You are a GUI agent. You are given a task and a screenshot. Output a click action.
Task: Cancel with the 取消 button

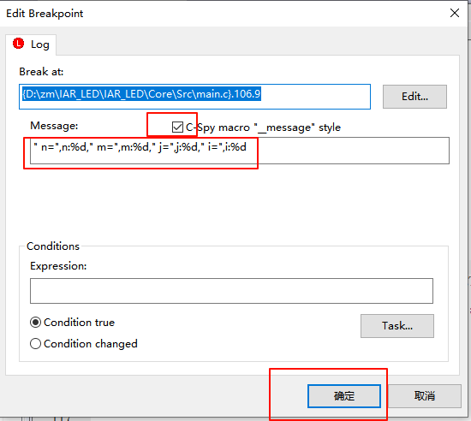425,396
